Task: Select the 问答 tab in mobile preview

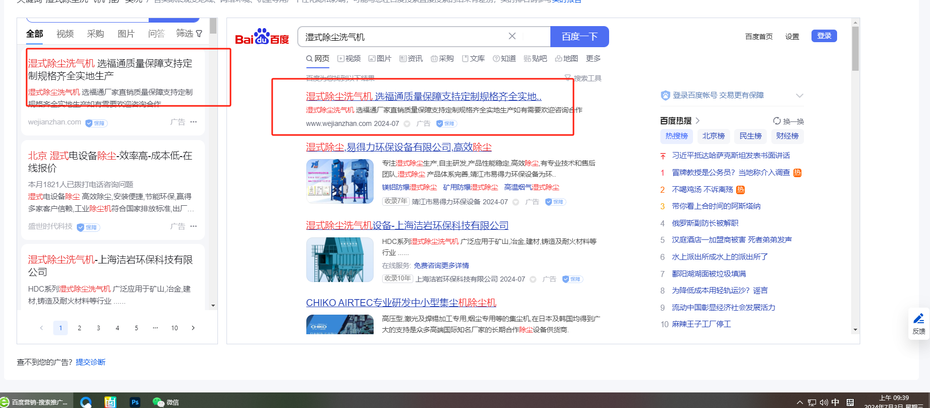Action: (x=157, y=34)
